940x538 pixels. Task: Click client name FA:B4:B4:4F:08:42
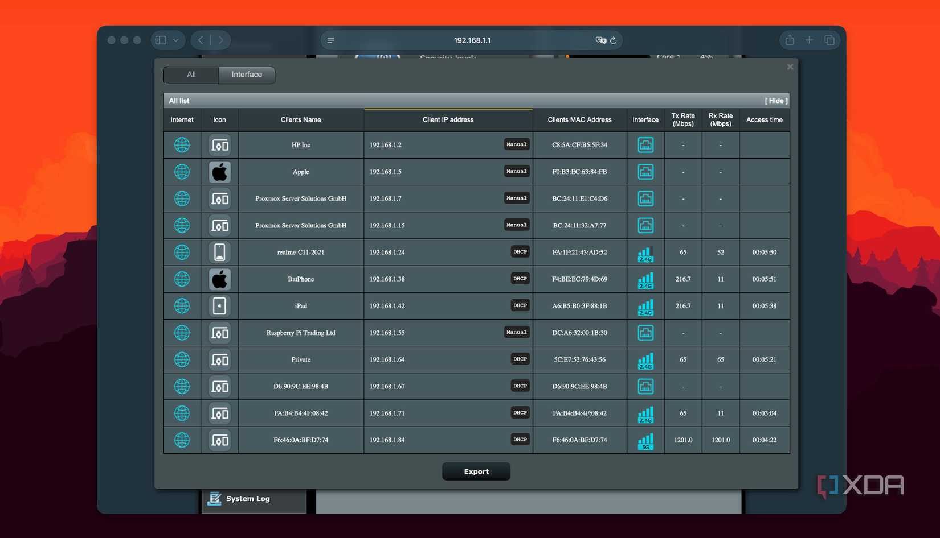coord(301,413)
